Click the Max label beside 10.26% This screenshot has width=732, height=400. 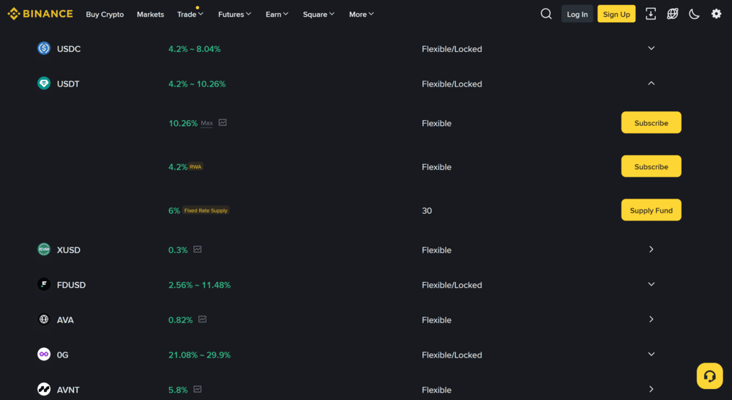click(x=207, y=123)
